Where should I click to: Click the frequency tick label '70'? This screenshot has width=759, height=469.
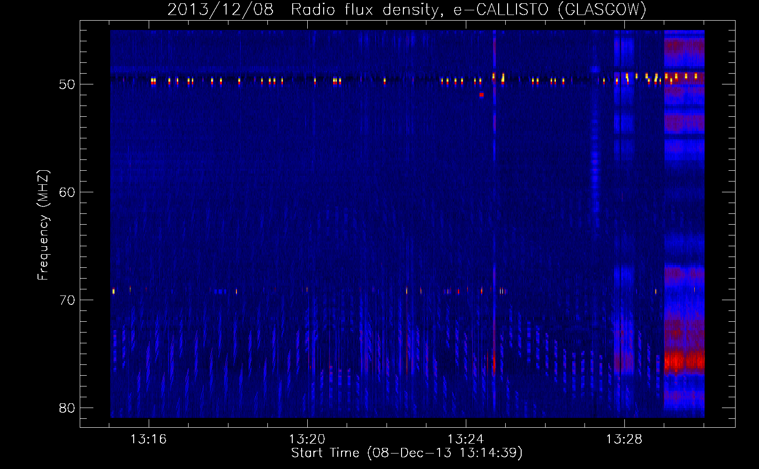point(67,300)
